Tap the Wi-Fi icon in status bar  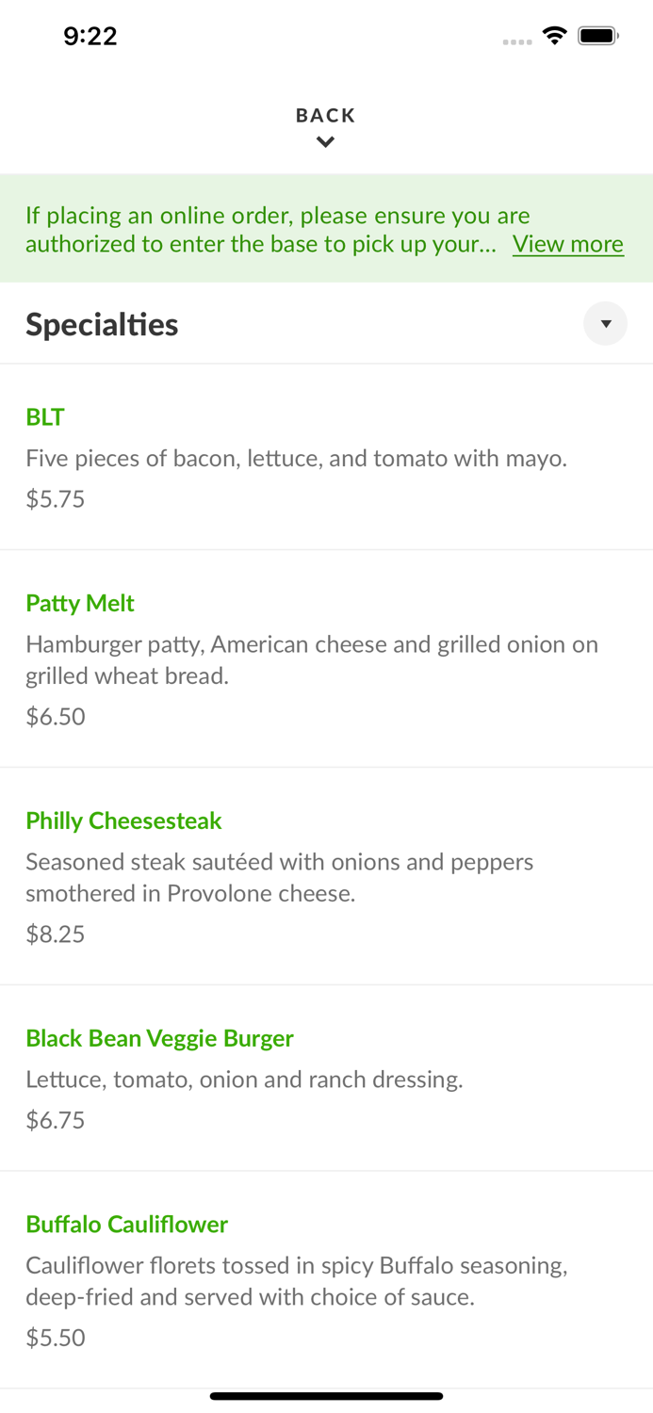tap(555, 34)
